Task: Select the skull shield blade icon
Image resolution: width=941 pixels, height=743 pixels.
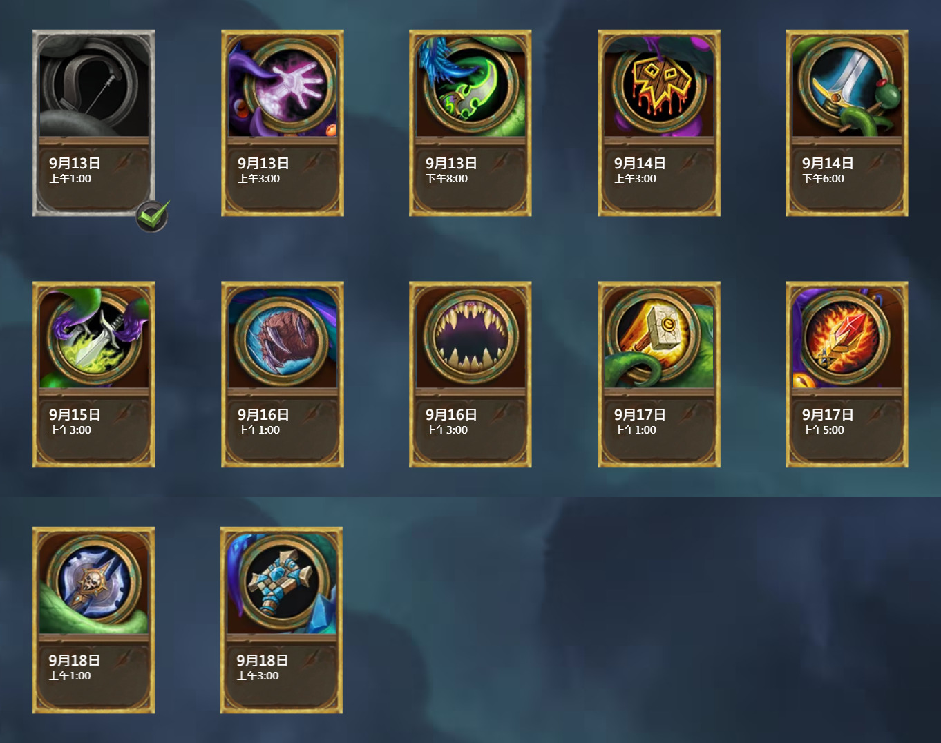Action: [94, 583]
